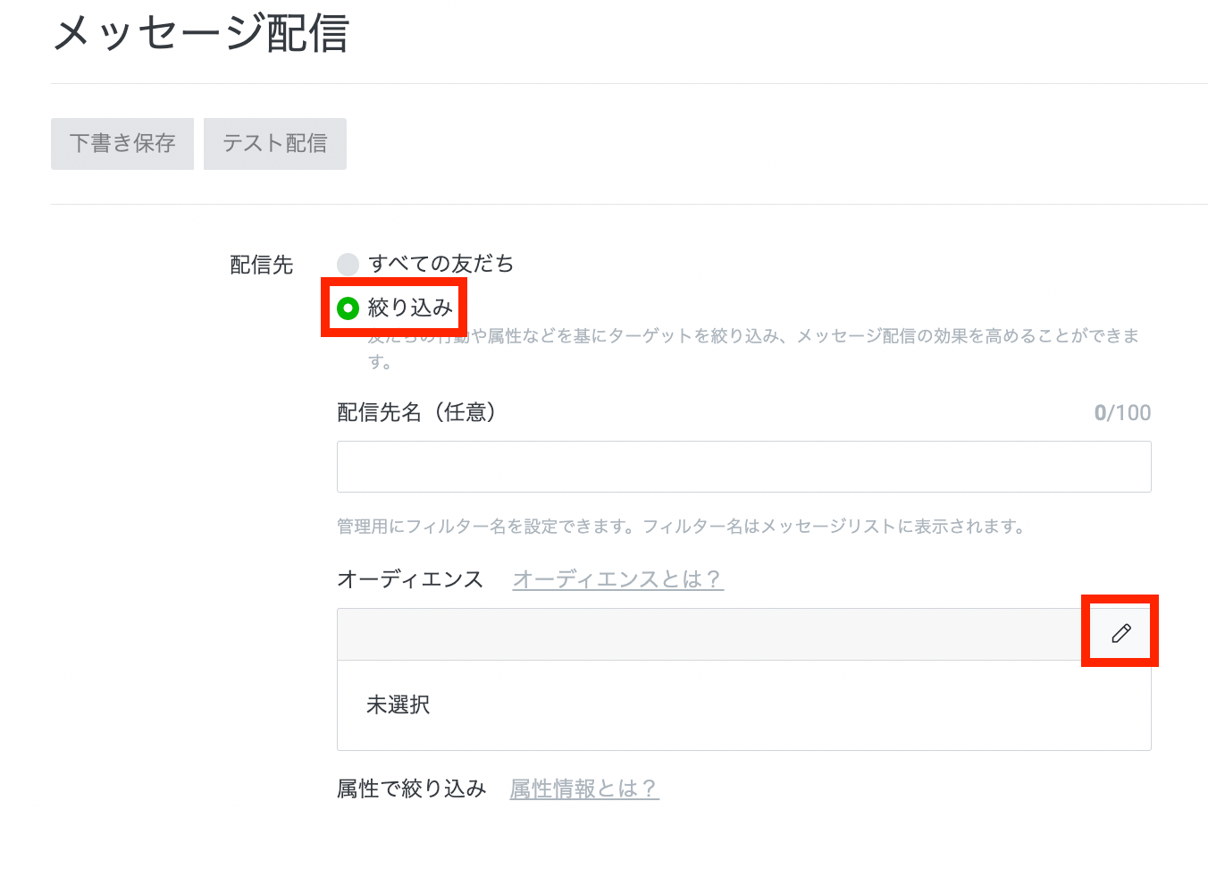Click the すべての友だち label text
The width and height of the screenshot is (1208, 869).
coord(440,264)
